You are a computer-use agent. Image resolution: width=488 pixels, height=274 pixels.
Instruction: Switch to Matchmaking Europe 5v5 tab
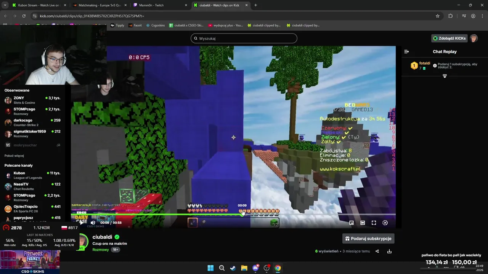point(99,5)
